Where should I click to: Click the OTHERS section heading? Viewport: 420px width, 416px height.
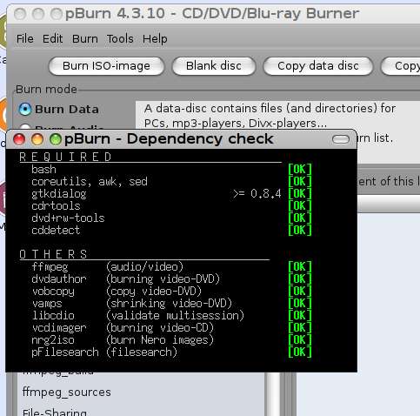point(53,254)
